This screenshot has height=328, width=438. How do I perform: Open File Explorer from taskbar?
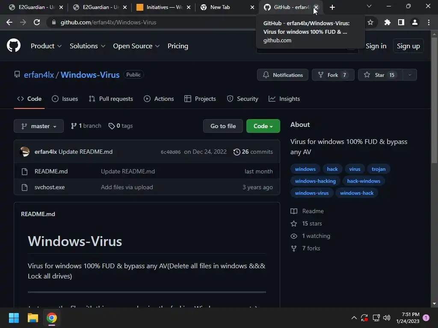33,318
